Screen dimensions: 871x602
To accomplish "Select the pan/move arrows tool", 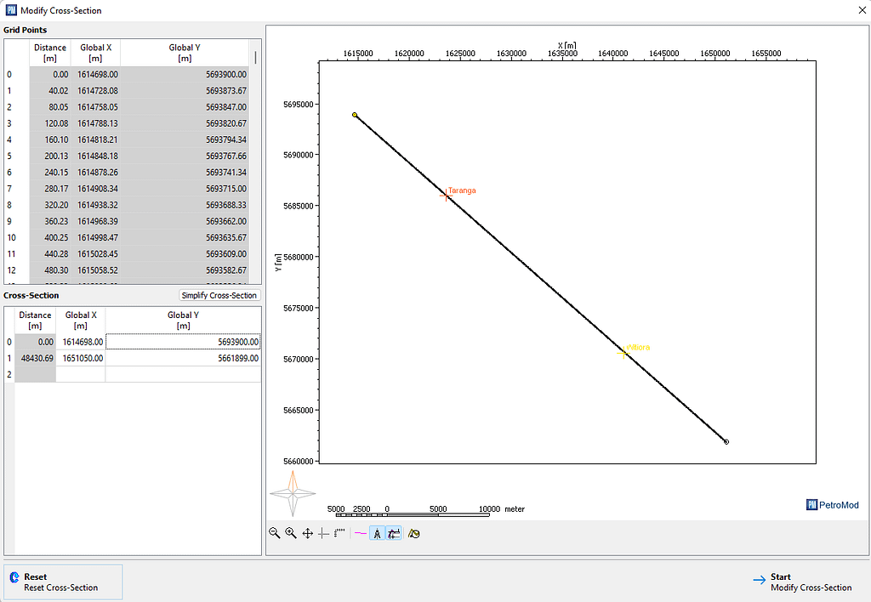I will 308,533.
